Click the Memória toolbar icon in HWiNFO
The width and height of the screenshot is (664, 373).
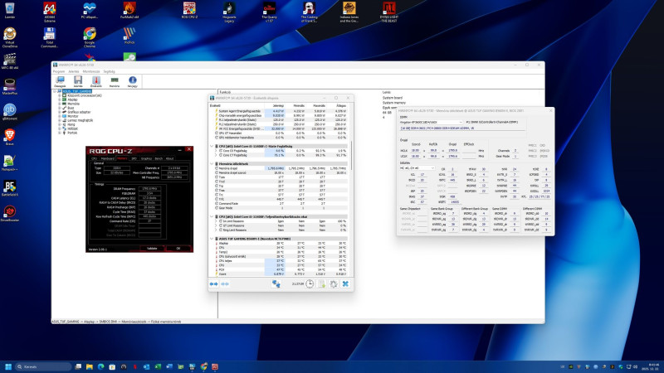[x=115, y=81]
